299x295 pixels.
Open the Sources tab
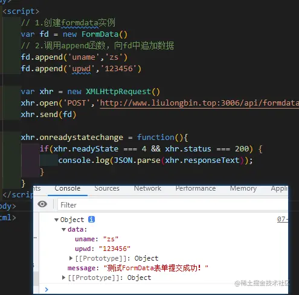coord(107,188)
